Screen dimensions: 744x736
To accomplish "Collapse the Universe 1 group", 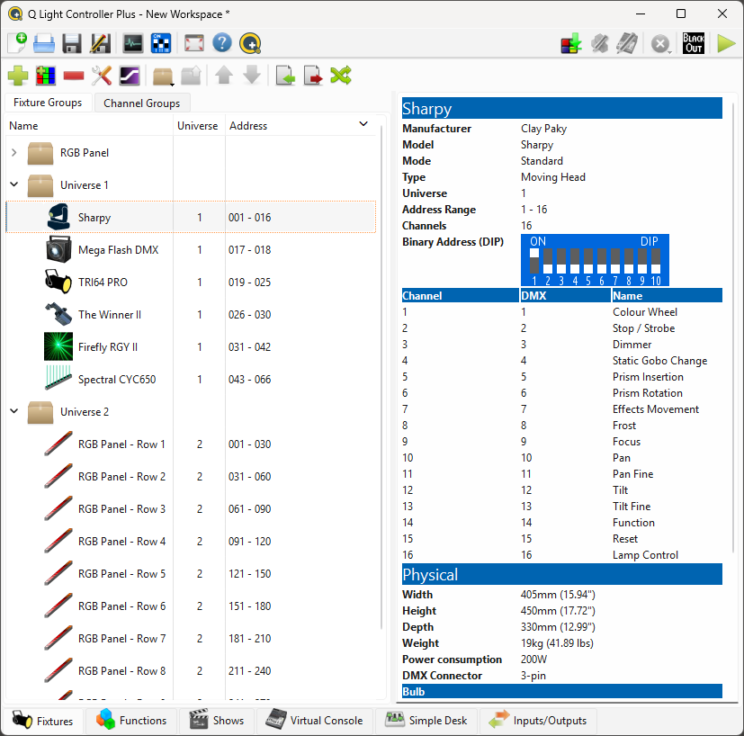I will click(13, 185).
